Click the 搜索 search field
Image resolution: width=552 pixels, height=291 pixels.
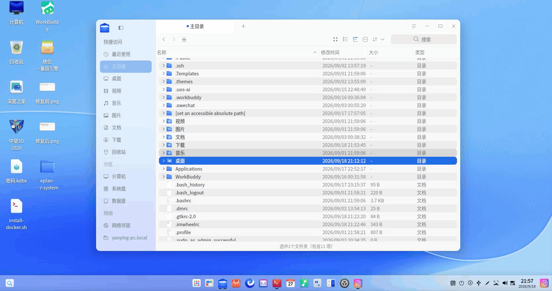[424, 39]
